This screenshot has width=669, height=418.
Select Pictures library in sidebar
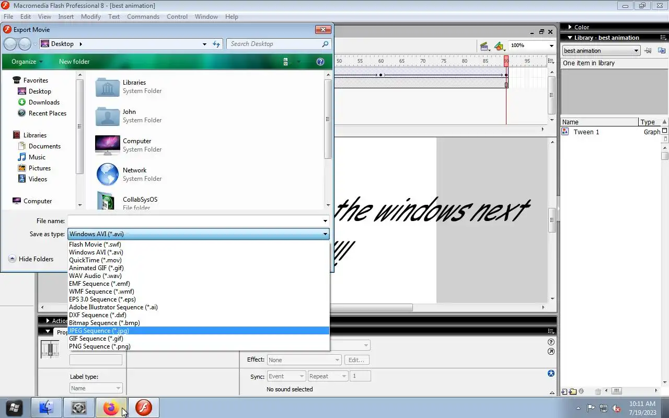pos(40,168)
